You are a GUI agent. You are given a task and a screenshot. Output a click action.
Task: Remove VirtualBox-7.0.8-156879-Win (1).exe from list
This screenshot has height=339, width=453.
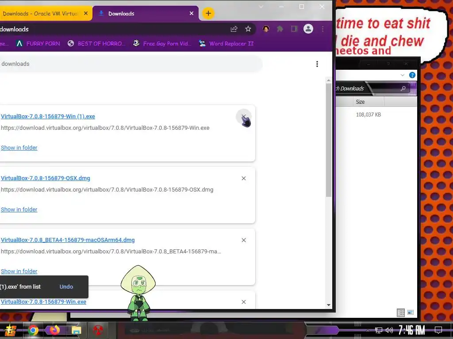244,117
